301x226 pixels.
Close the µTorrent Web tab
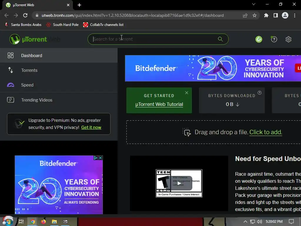(68, 5)
